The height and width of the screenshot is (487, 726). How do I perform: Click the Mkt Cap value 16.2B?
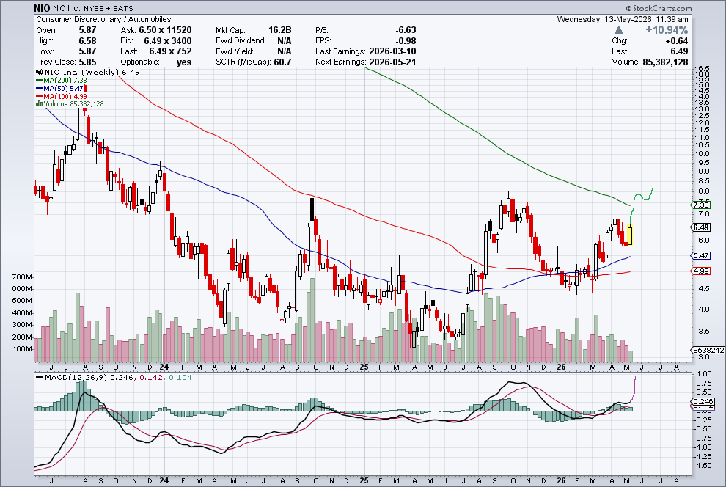point(279,30)
